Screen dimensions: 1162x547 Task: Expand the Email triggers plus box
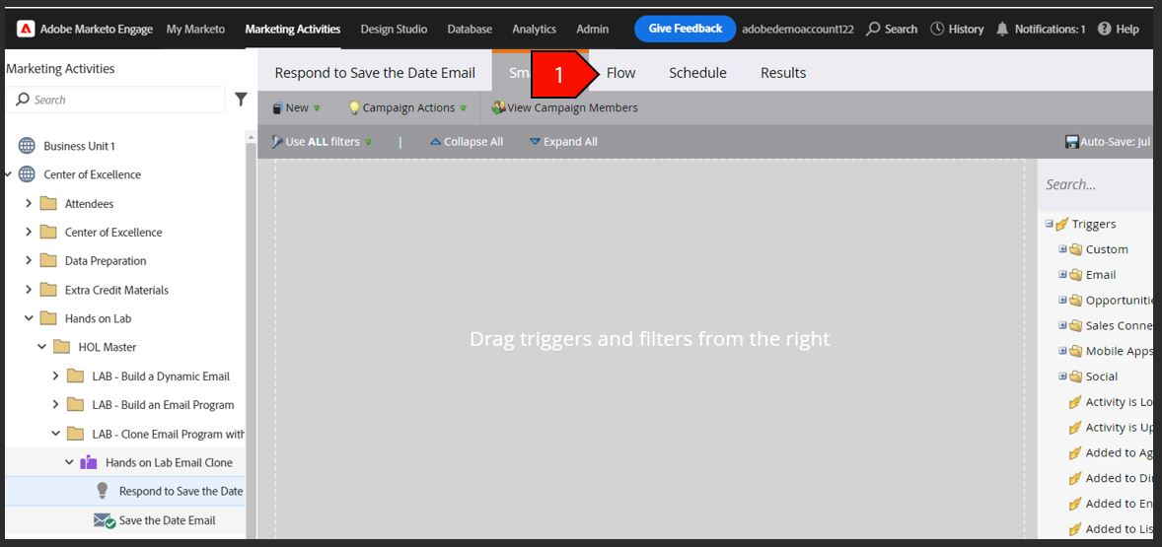pyautogui.click(x=1062, y=275)
